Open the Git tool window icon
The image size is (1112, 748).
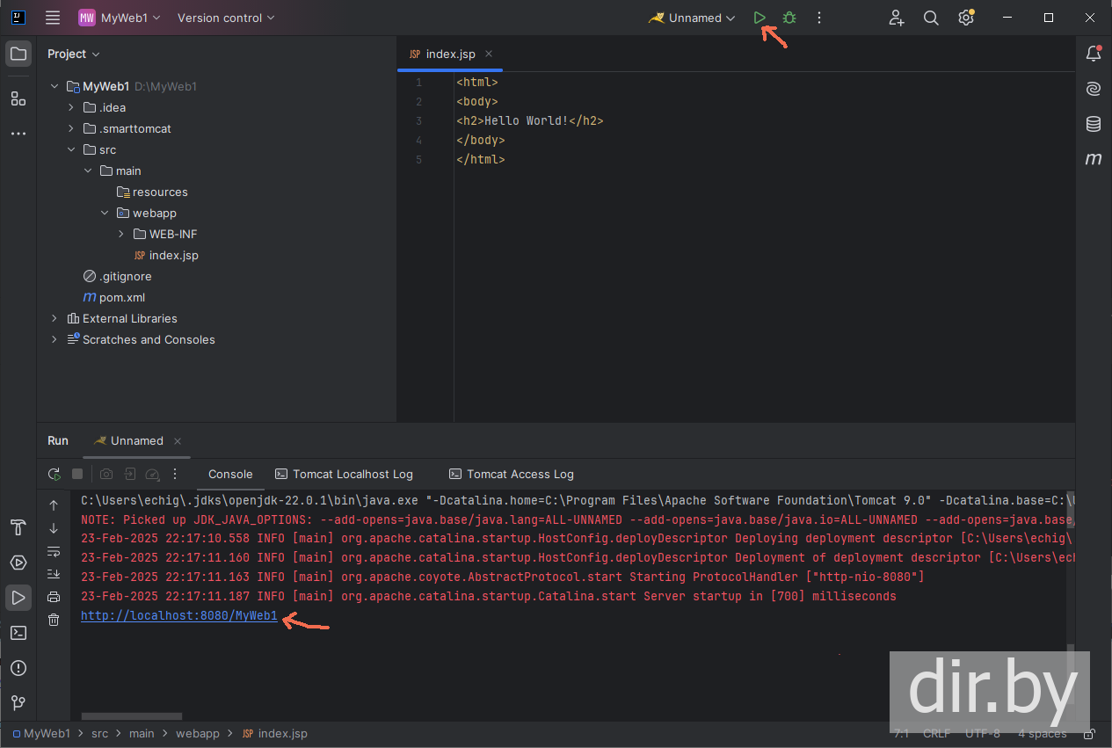coord(18,703)
